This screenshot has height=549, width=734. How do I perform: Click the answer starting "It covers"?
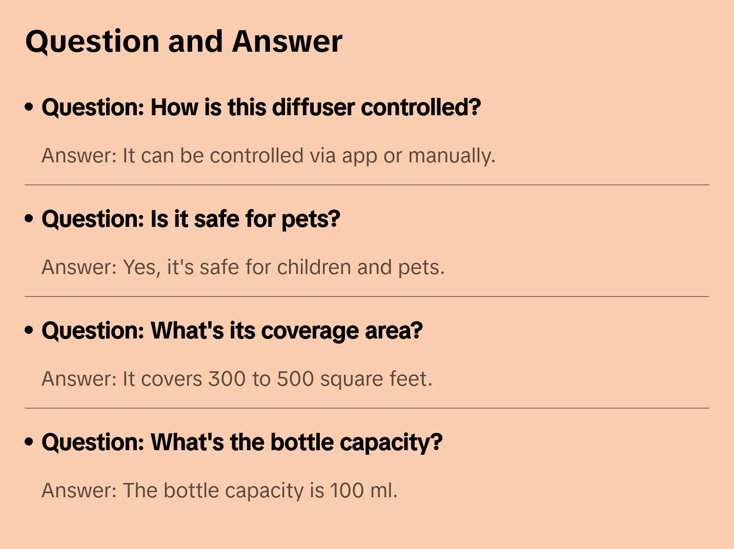coord(237,379)
